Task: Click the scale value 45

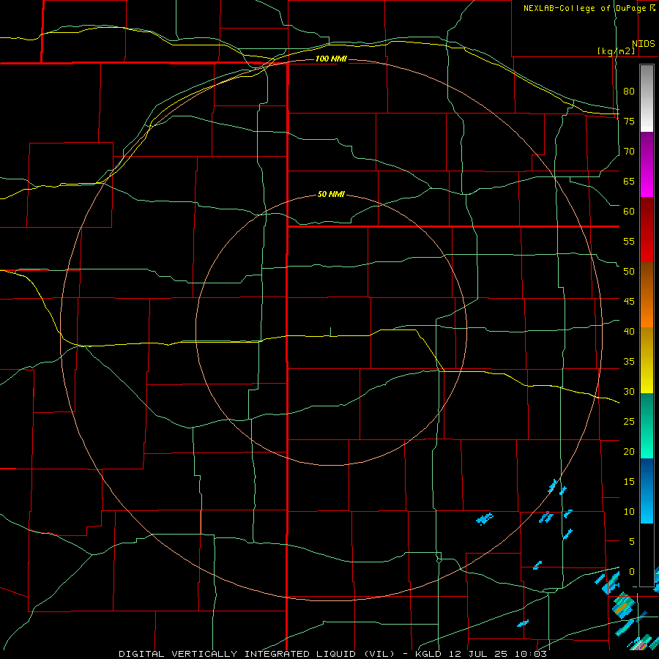Action: (629, 302)
